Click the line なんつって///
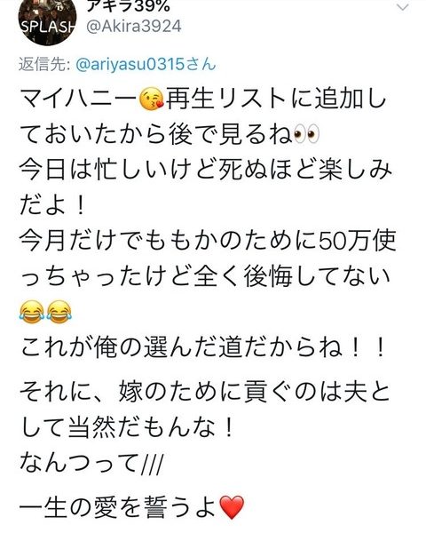Screen dimensions: 426x533 [91, 463]
